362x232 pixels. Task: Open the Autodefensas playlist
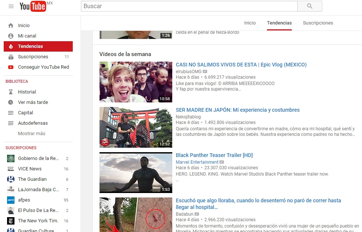point(33,123)
